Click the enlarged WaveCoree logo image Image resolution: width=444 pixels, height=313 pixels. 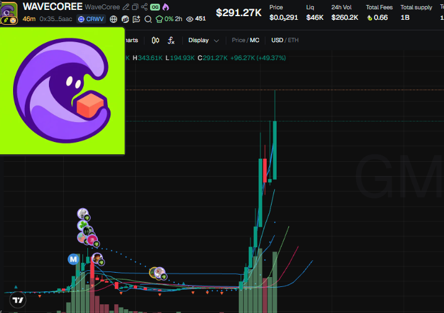pos(62,91)
